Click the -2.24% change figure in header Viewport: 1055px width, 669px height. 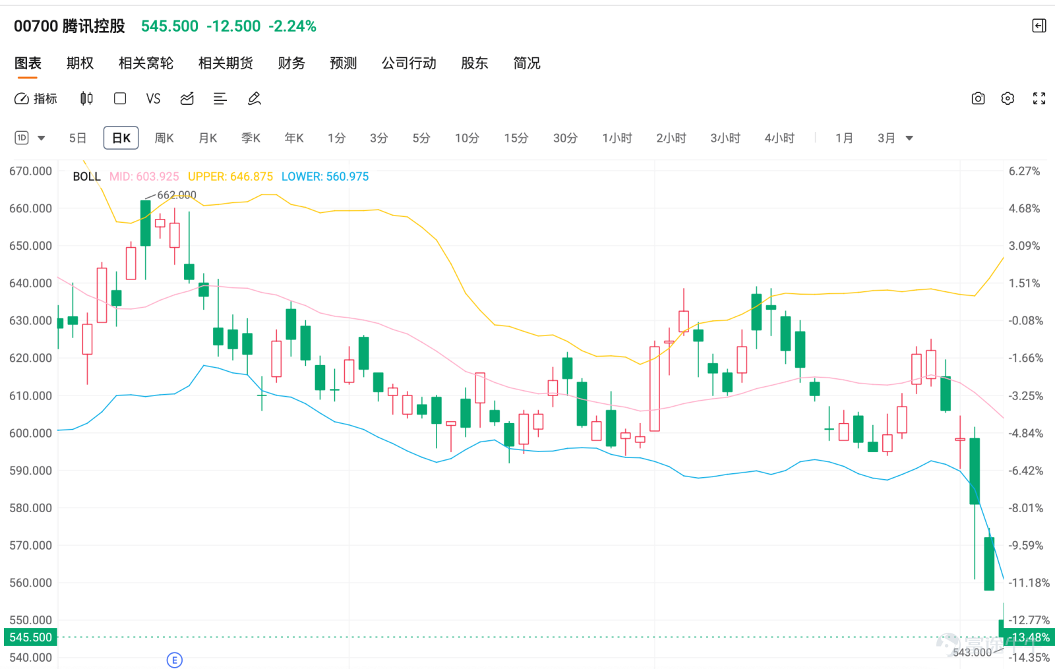[x=292, y=26]
